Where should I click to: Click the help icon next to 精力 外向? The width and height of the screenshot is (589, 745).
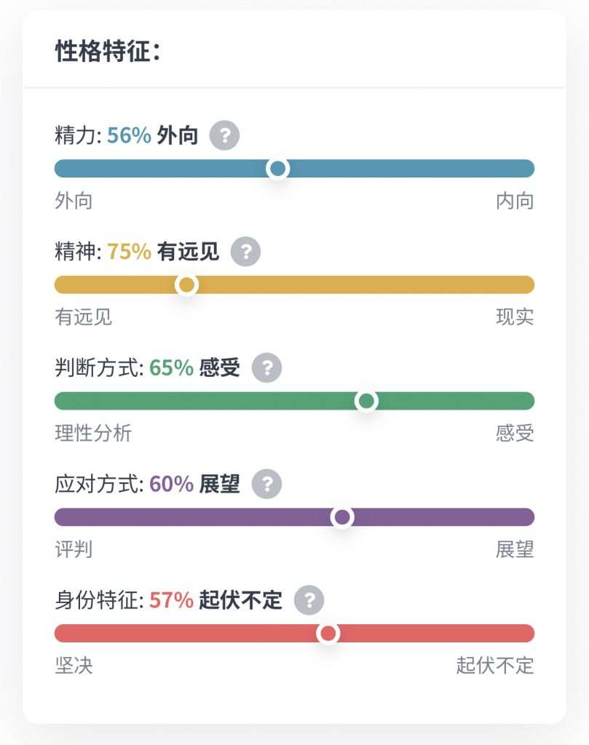224,135
